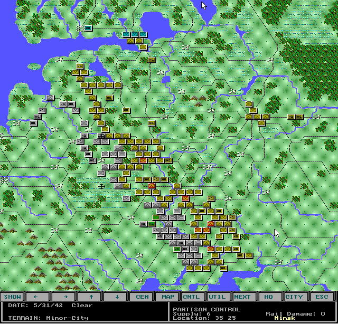Click the PARTISAN CONTROL label
Viewport: 338px width, 324px height.
(206, 309)
